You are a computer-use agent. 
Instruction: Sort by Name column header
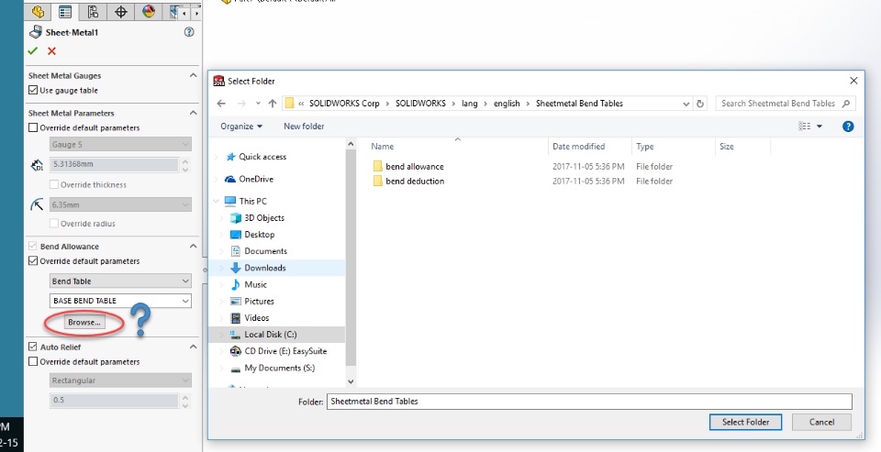pyautogui.click(x=383, y=147)
